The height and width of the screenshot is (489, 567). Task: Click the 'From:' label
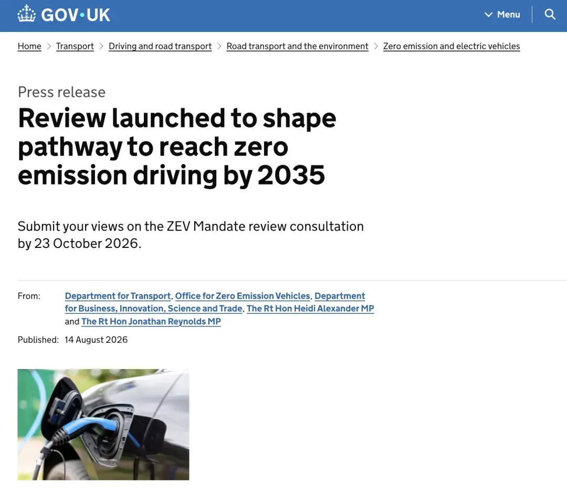[x=29, y=296]
